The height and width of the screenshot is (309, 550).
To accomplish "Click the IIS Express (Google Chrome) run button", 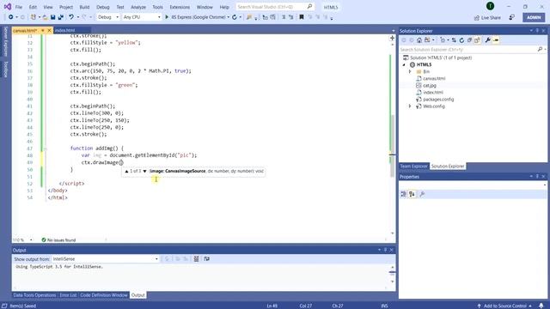I will (199, 17).
